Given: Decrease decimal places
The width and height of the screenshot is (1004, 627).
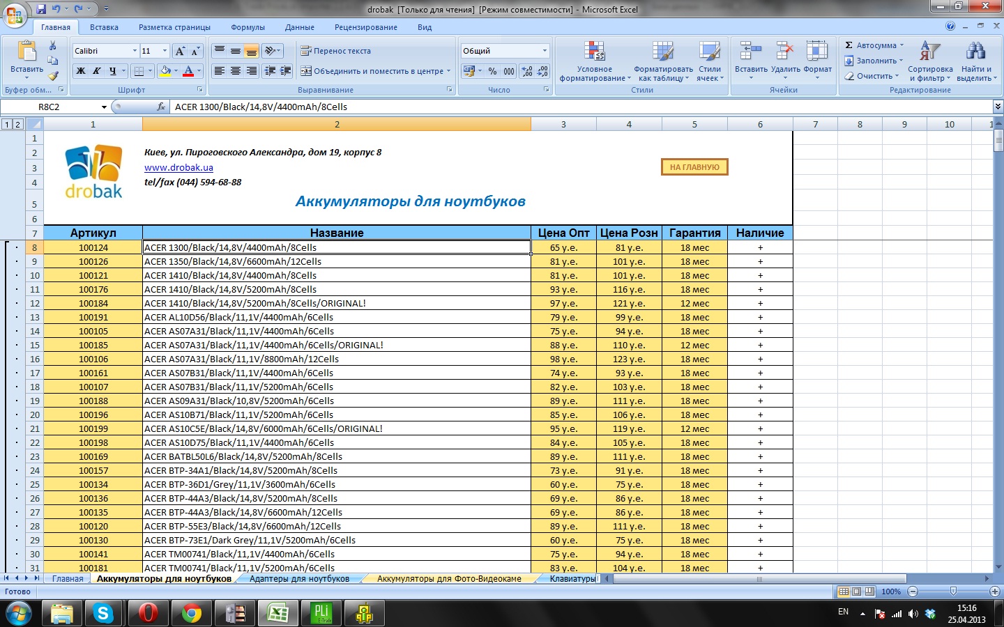Looking at the screenshot, I should pyautogui.click(x=542, y=71).
